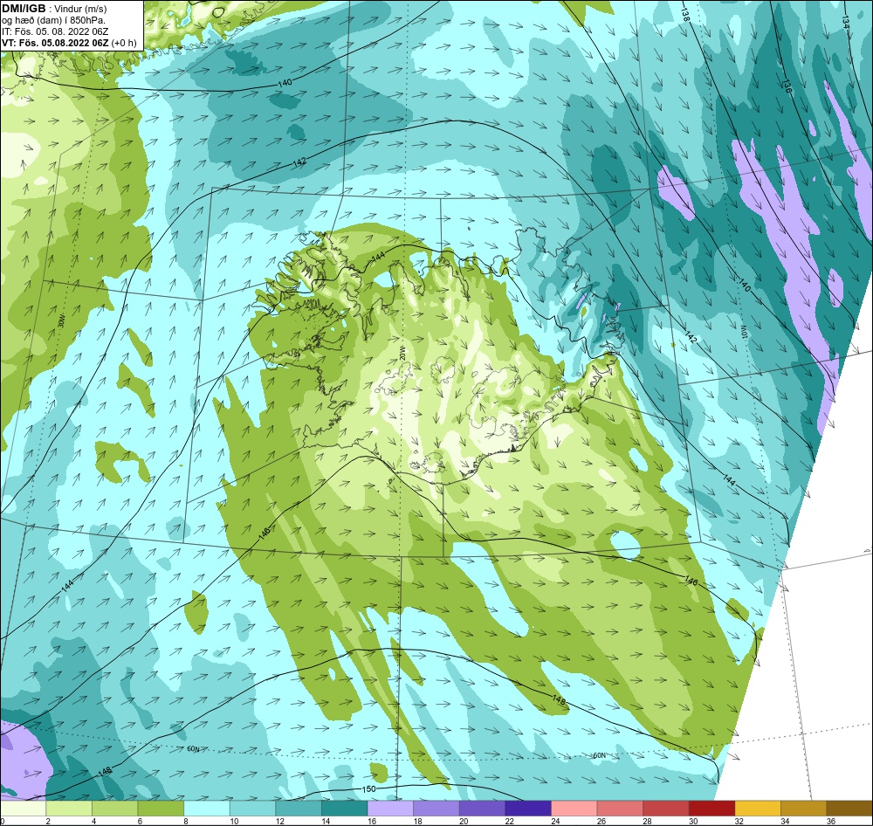This screenshot has height=826, width=873.
Task: Select the '142' contour label east of Iceland
Action: (691, 337)
